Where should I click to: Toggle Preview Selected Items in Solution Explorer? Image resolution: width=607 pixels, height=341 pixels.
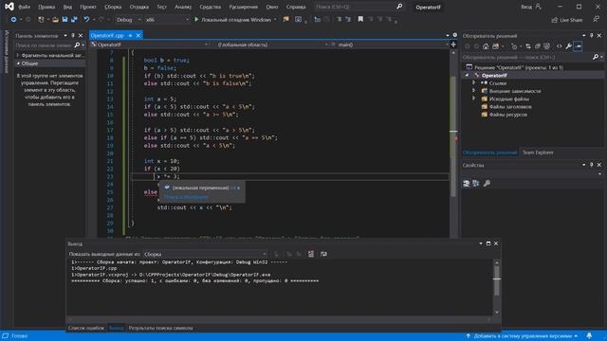tap(578, 46)
